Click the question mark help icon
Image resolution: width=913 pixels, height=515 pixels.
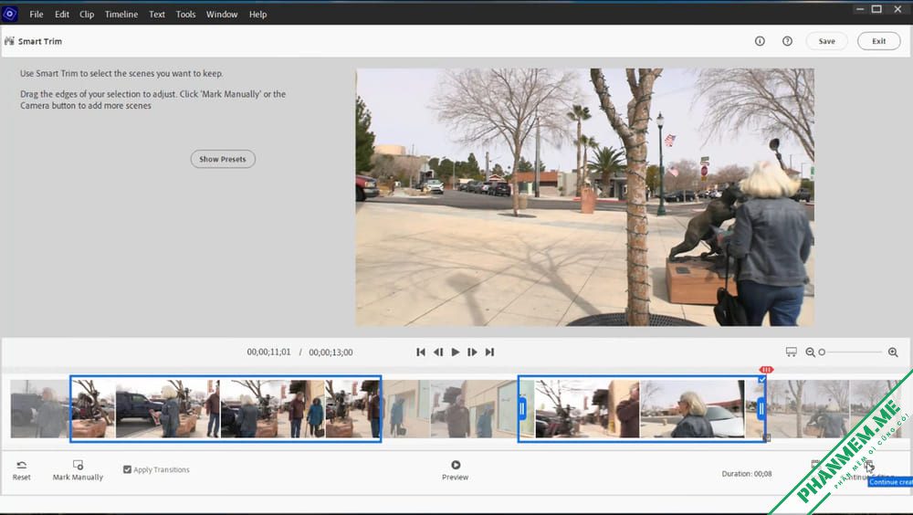(787, 41)
